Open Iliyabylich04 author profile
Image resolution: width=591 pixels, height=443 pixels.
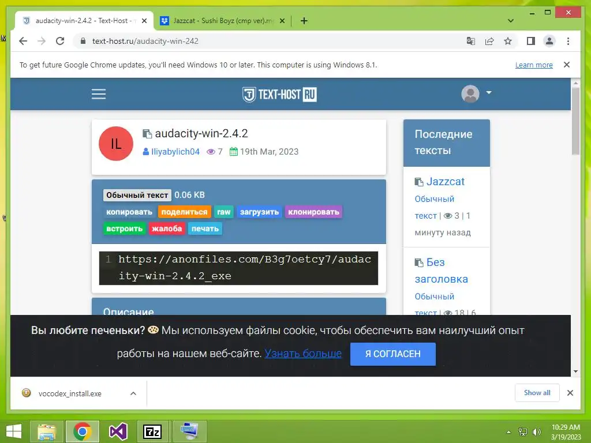coord(175,152)
